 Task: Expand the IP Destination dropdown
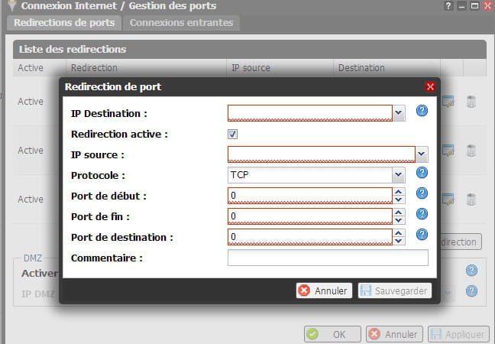[x=399, y=113]
